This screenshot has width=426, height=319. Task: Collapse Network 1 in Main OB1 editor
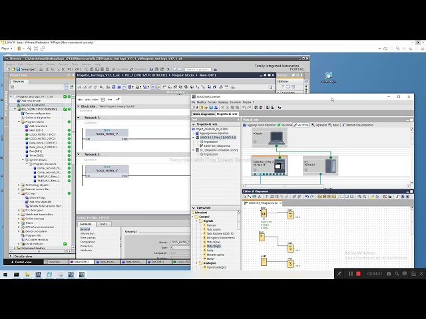(79, 118)
